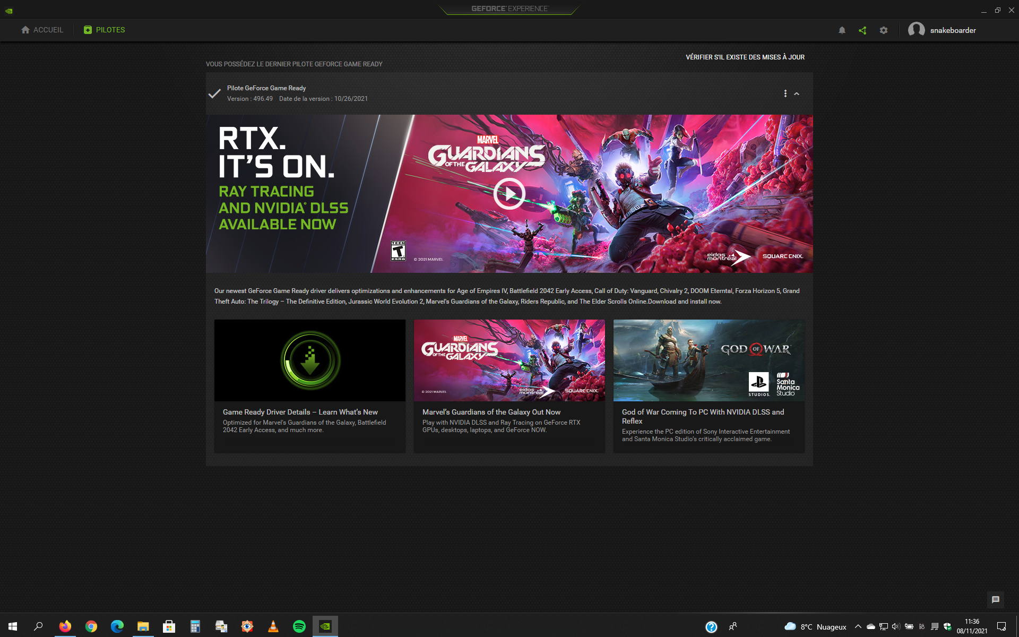Click the driver checkmark icon
Viewport: 1019px width, 637px height.
tap(214, 93)
